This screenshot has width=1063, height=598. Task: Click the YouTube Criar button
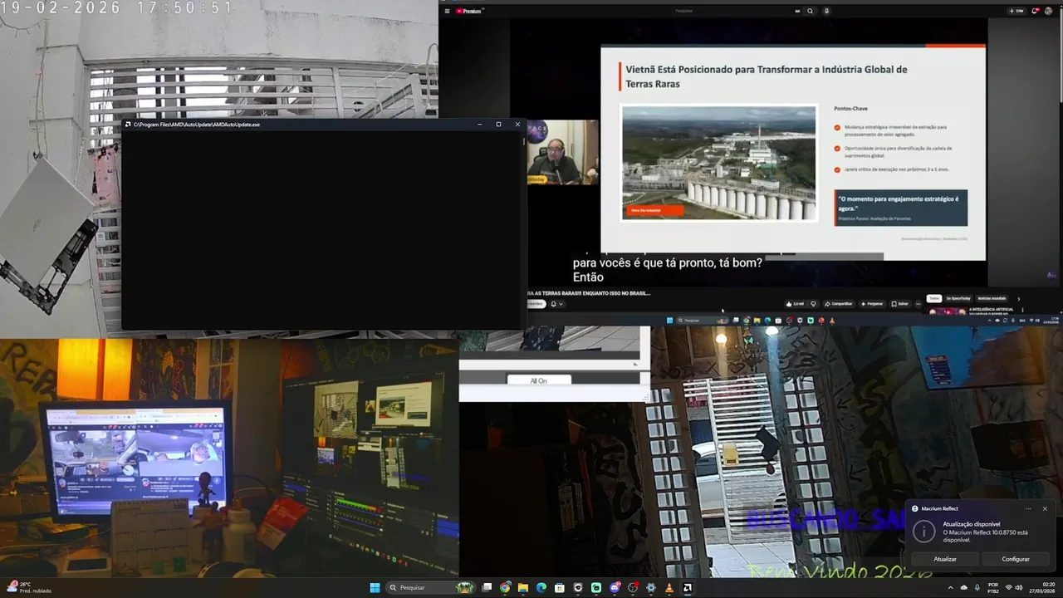point(1016,11)
